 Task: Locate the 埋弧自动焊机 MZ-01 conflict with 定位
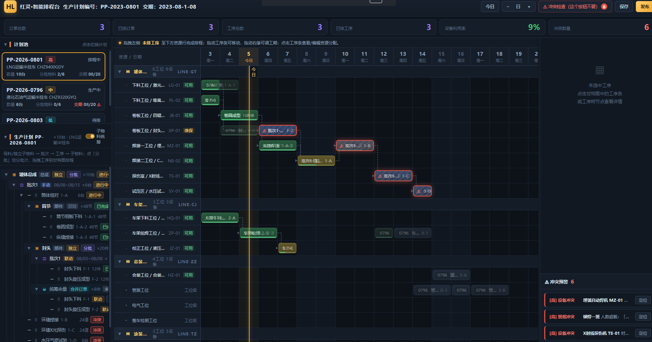click(643, 300)
